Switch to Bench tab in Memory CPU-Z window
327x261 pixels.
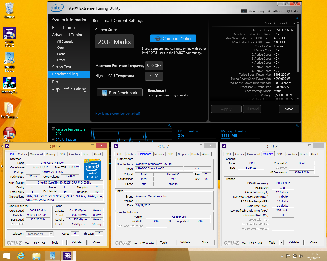(303, 154)
